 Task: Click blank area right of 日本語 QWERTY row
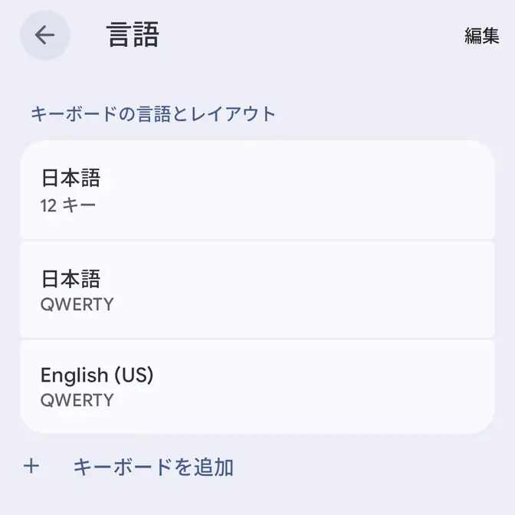click(x=368, y=290)
